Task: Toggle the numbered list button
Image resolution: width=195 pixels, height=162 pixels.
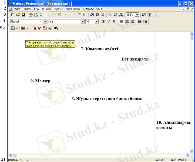Action: [x=145, y=22]
